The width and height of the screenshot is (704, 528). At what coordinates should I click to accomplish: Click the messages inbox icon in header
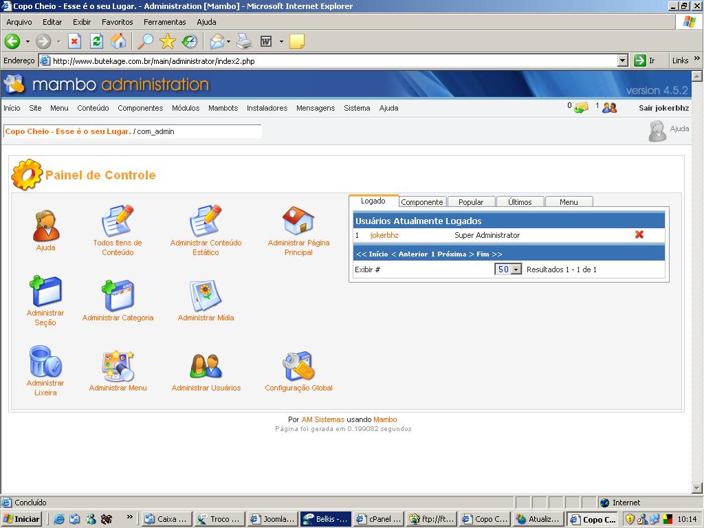[581, 108]
